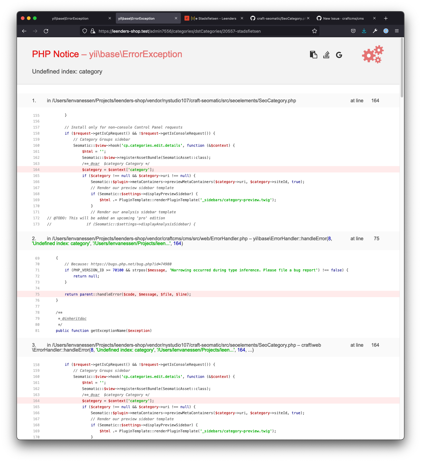Close the first yii\base\ErrorException tab

[x=110, y=18]
